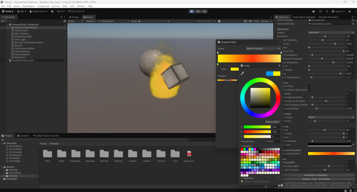357x192 pixels.
Task: Click Create / Open Test Scene button
Action: pos(316,179)
